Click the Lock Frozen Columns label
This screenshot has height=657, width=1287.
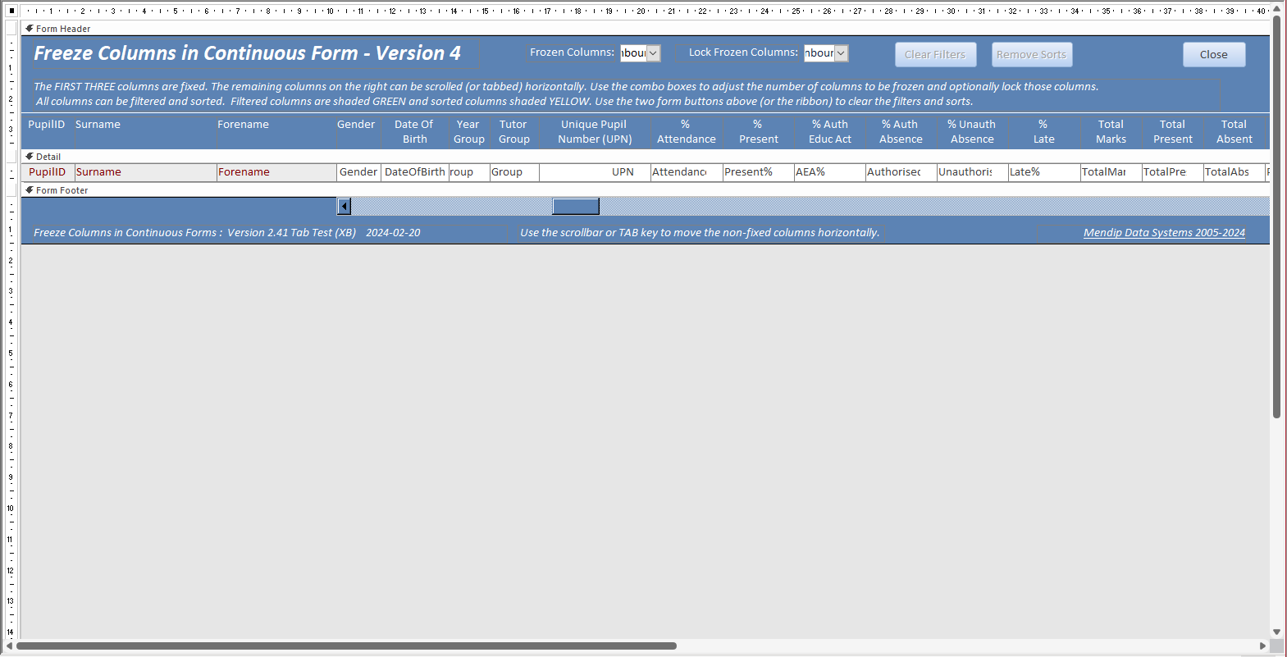[x=743, y=52]
